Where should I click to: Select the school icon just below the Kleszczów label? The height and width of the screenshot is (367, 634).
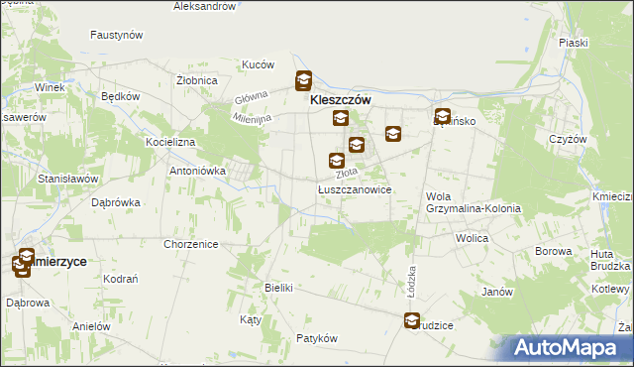341,118
